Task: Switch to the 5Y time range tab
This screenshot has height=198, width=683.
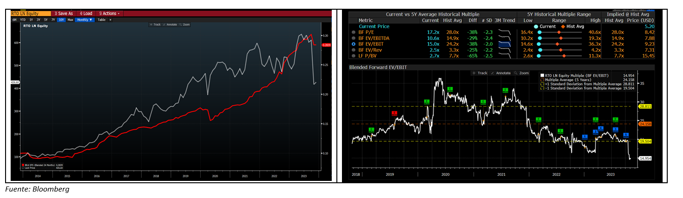Action: coord(46,20)
